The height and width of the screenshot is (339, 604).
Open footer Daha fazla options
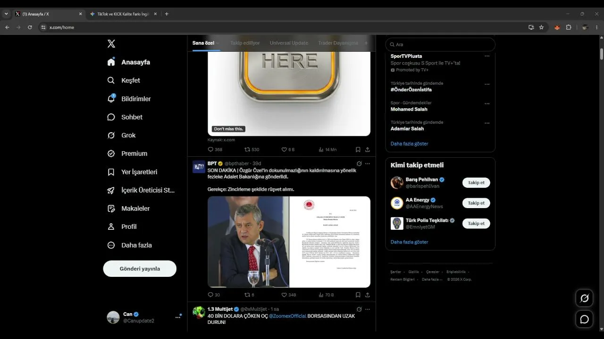[432, 279]
